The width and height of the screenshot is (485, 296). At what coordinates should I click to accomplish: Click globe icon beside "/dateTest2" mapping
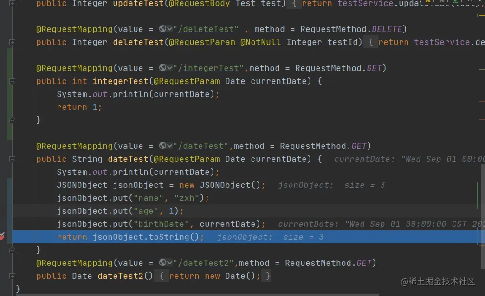click(x=163, y=263)
